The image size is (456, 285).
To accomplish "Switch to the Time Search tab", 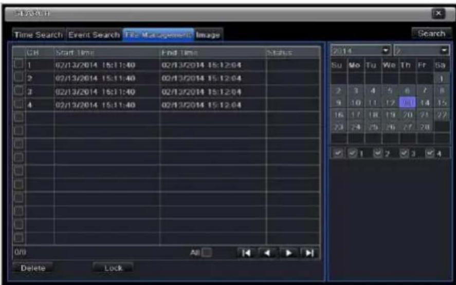I will (x=39, y=35).
